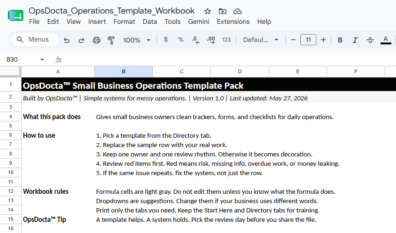Image resolution: width=396 pixels, height=233 pixels.
Task: Select 'Dropdowns are suggestions' cell
Action: 207,201
